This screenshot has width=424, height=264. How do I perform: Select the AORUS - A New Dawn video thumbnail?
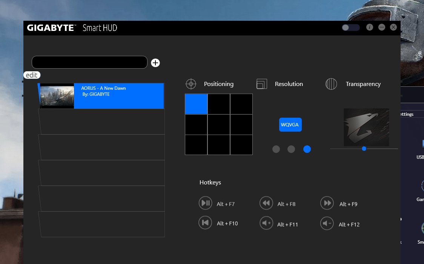tap(57, 96)
